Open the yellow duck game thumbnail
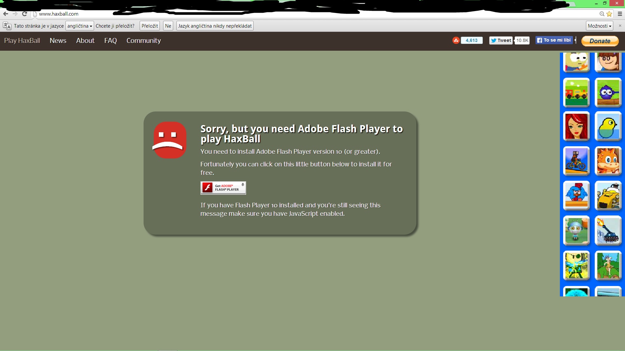Viewport: 625px width, 351px height. pyautogui.click(x=608, y=126)
